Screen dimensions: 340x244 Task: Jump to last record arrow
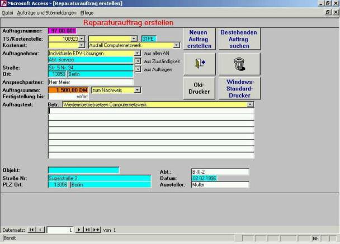[88, 229]
